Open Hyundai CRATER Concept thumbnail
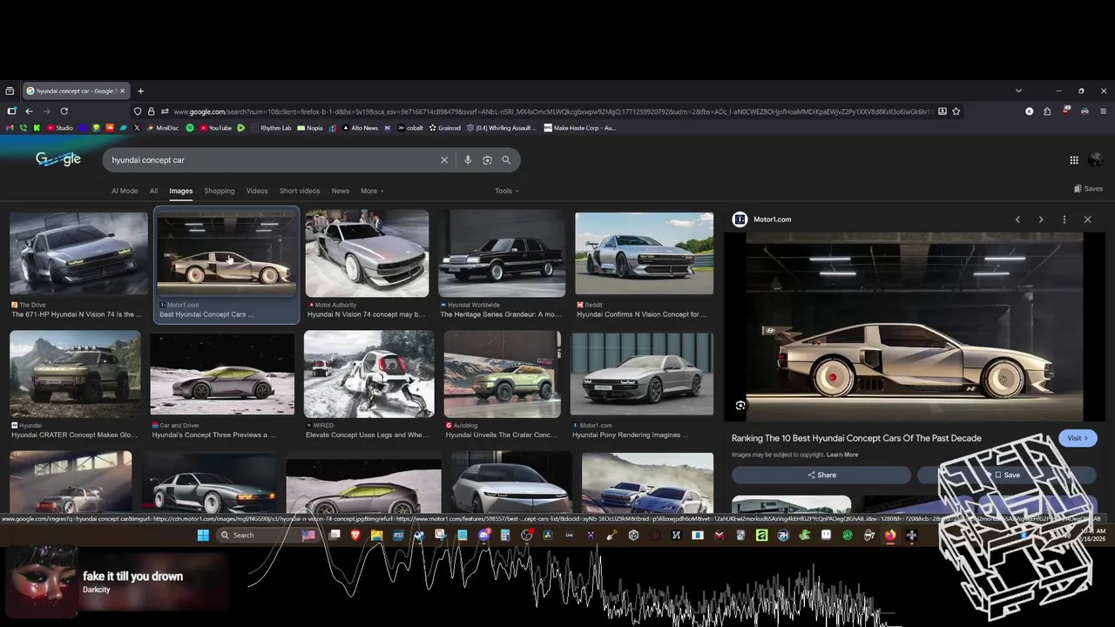This screenshot has height=627, width=1115. pos(75,374)
